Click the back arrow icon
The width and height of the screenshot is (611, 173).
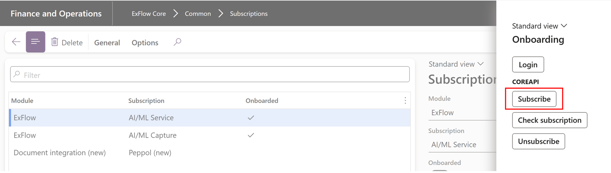pos(16,42)
